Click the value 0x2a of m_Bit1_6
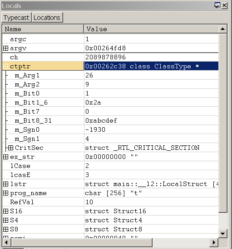 [93, 103]
